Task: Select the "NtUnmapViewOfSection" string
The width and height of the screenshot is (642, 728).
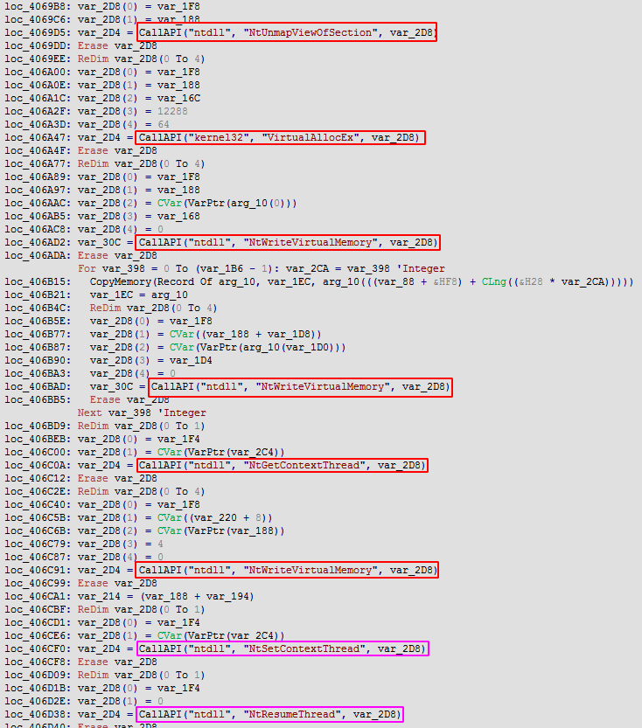Action: click(x=311, y=32)
